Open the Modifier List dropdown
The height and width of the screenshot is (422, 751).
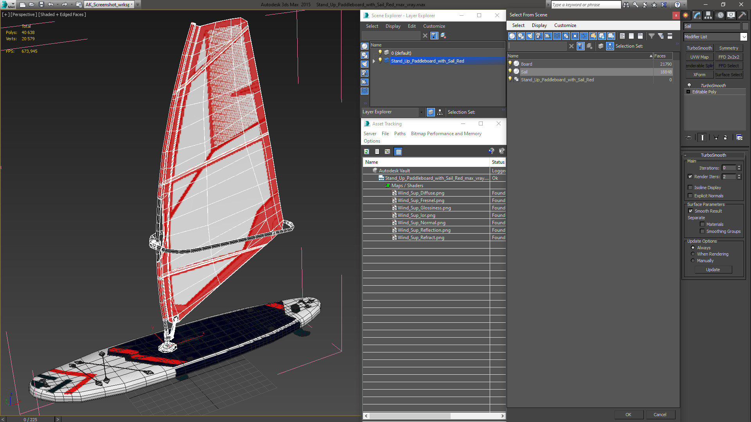coord(744,37)
